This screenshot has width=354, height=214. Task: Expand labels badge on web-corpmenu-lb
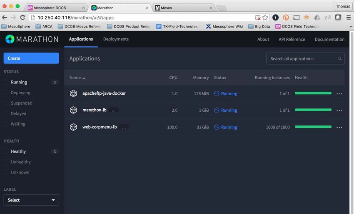pos(124,127)
